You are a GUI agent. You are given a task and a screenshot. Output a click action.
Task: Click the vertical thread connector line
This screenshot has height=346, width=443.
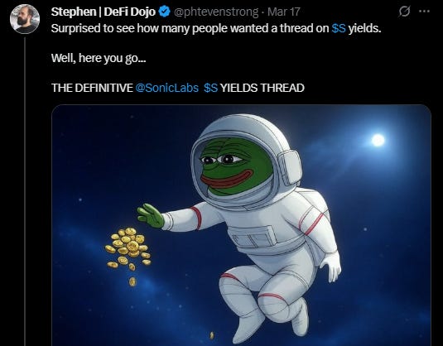coord(25,191)
